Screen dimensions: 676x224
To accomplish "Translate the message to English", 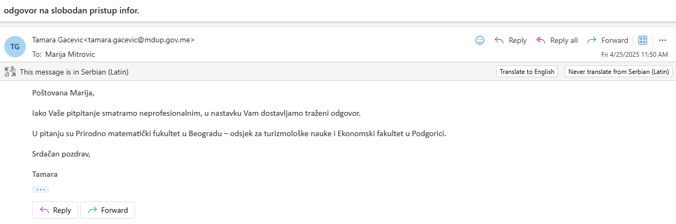I will 527,71.
